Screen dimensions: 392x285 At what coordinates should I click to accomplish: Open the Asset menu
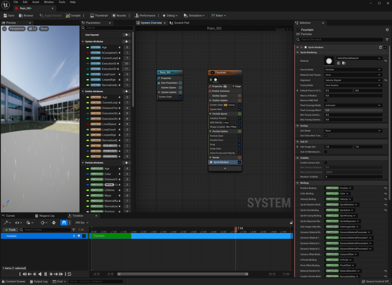tap(36, 2)
